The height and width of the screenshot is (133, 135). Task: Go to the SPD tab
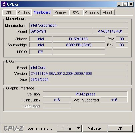(x=76, y=13)
